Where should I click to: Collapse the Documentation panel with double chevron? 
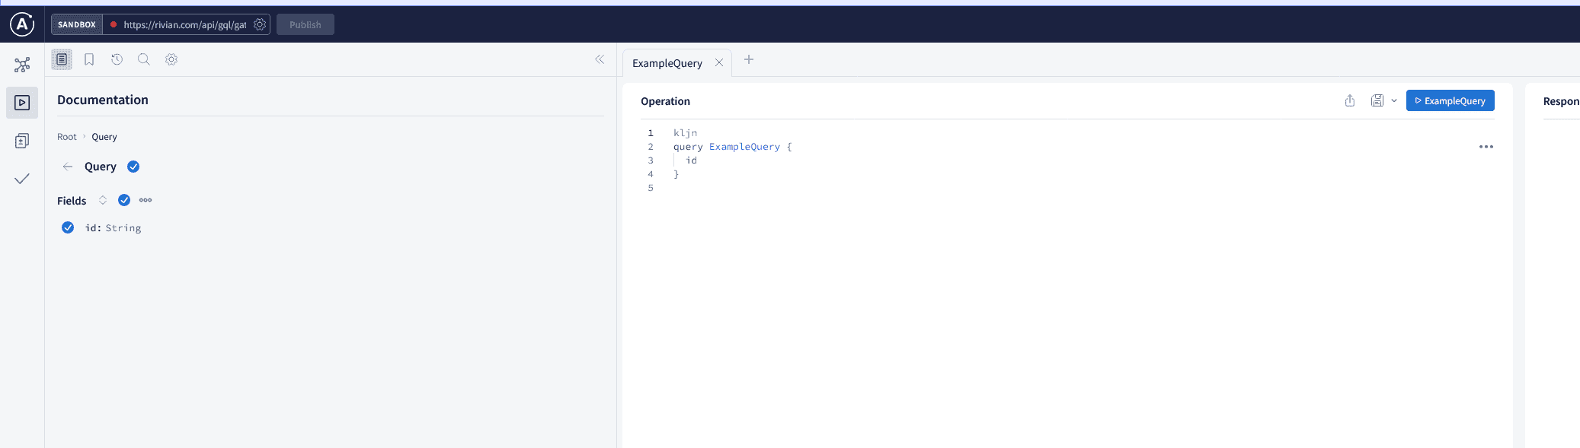600,59
